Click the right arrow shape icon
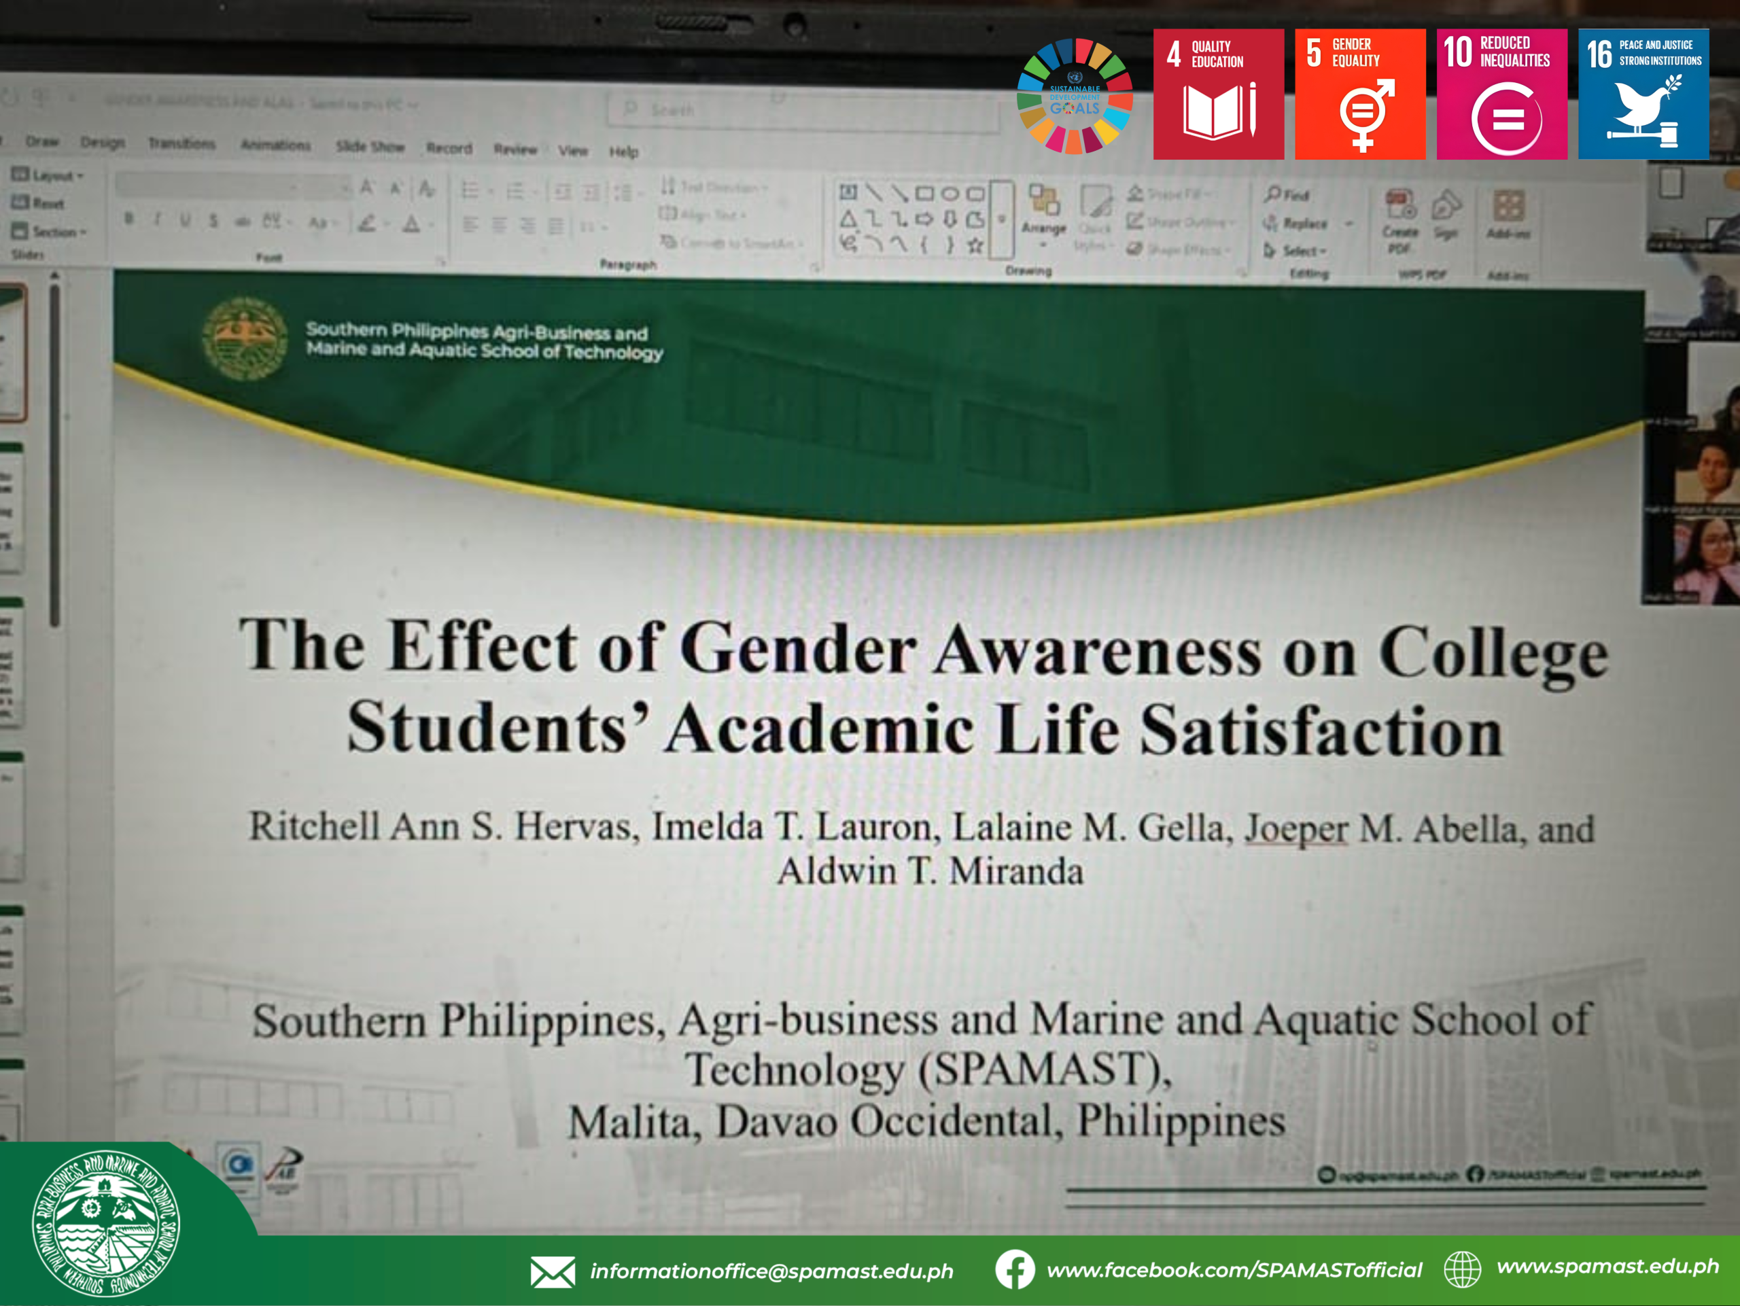The image size is (1740, 1306). [924, 219]
